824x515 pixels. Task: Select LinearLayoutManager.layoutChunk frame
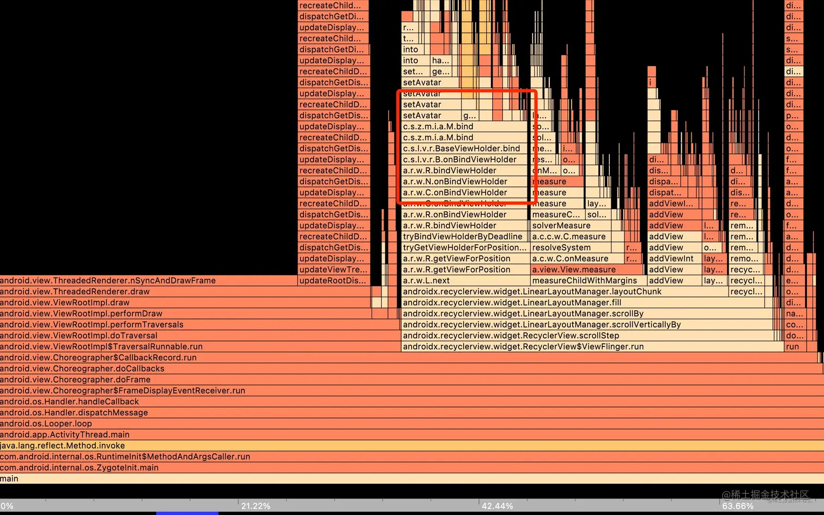[x=565, y=292]
